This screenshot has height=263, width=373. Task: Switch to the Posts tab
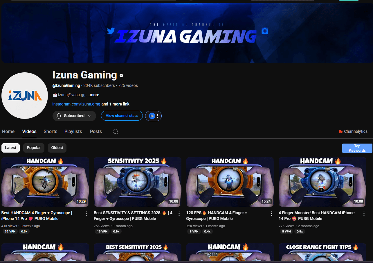click(x=96, y=131)
